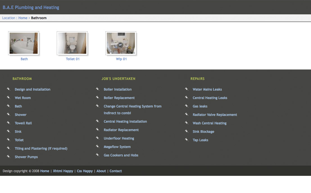Click the BATHROOM column heading

tap(22, 78)
